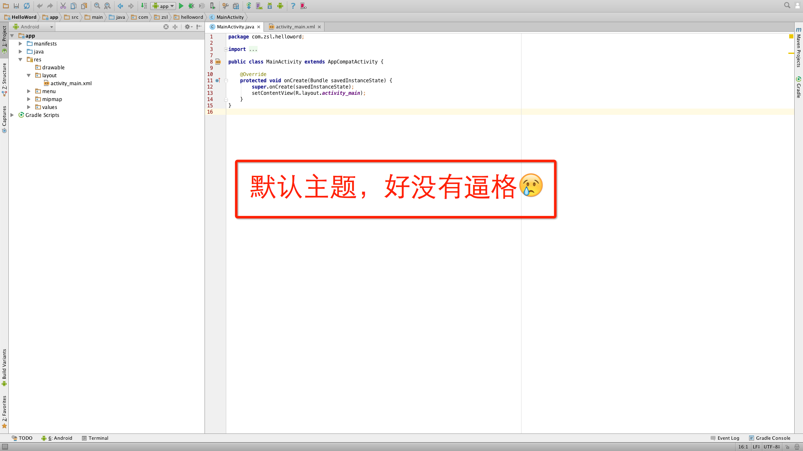
Task: Toggle the Favorites tool window
Action: pos(4,412)
